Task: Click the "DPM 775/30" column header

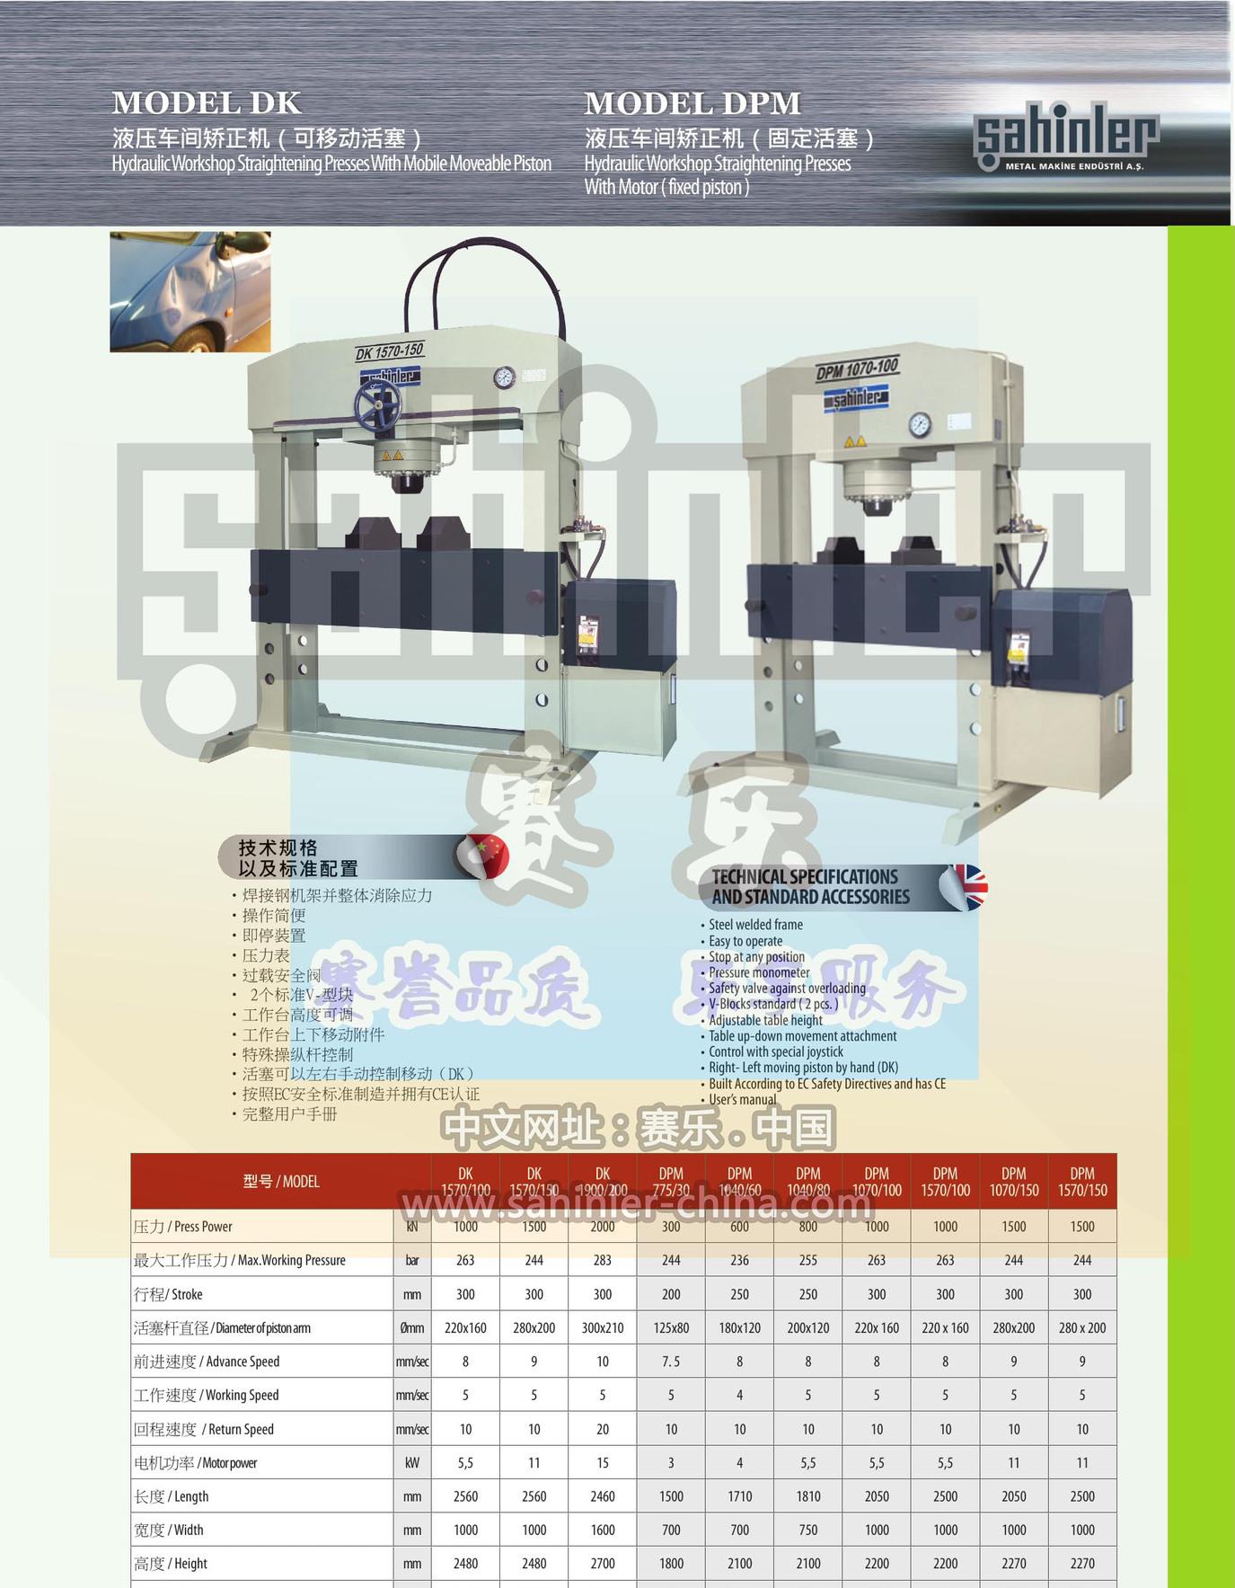Action: (671, 1182)
